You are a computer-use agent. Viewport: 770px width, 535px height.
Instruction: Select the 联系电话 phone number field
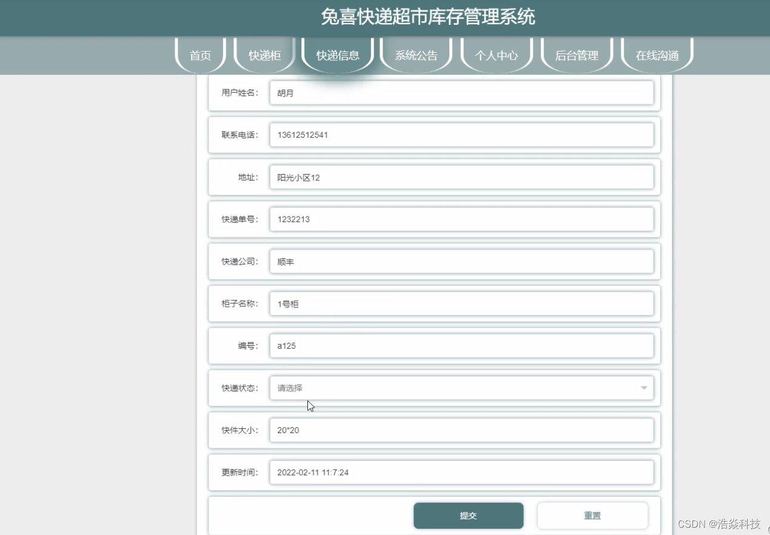click(462, 135)
